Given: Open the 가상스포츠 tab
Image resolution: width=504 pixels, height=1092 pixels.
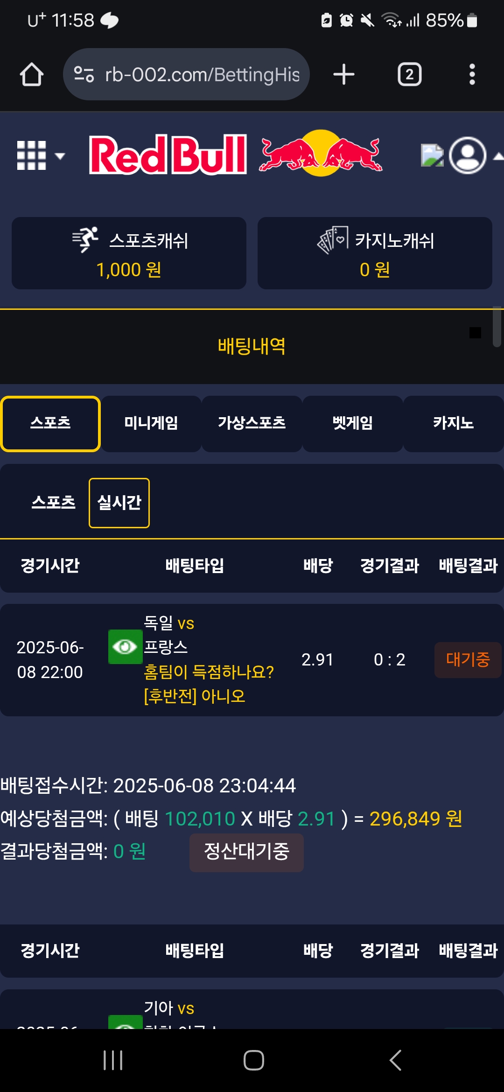Looking at the screenshot, I should (252, 424).
